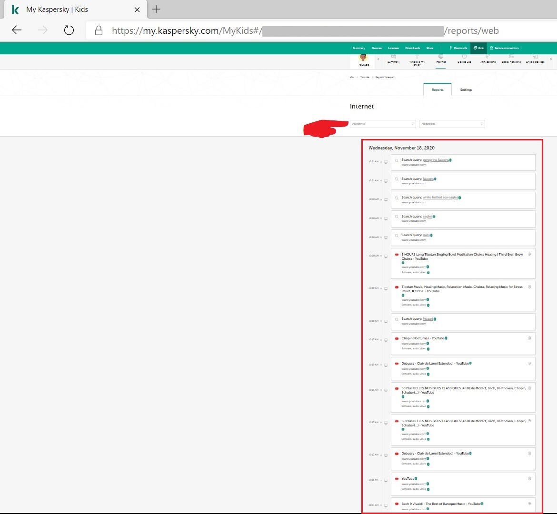Click device icon beside peregrine falcons entry
The width and height of the screenshot is (557, 514).
386,162
